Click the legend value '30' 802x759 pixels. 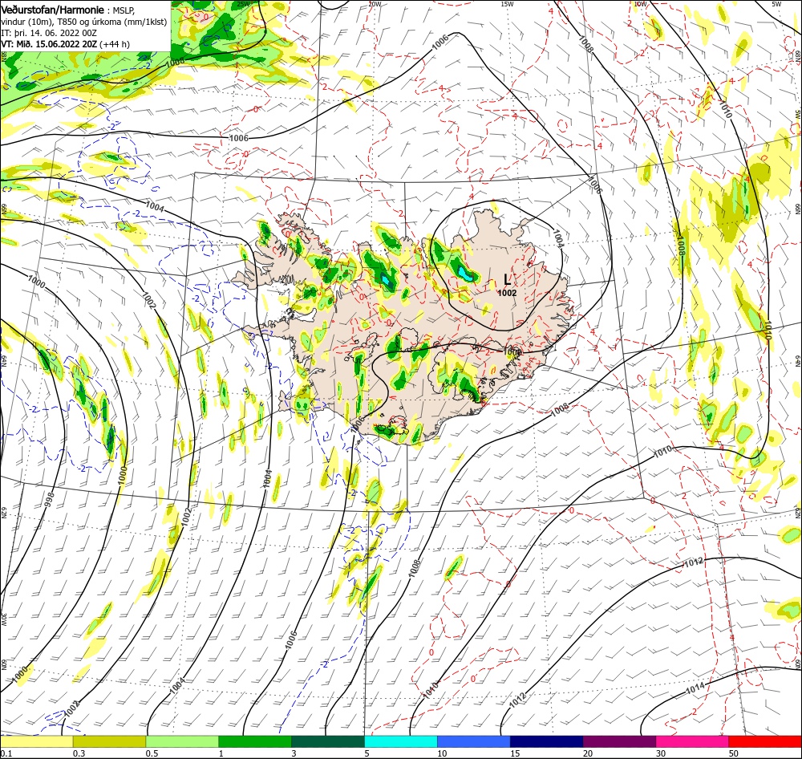tap(661, 753)
